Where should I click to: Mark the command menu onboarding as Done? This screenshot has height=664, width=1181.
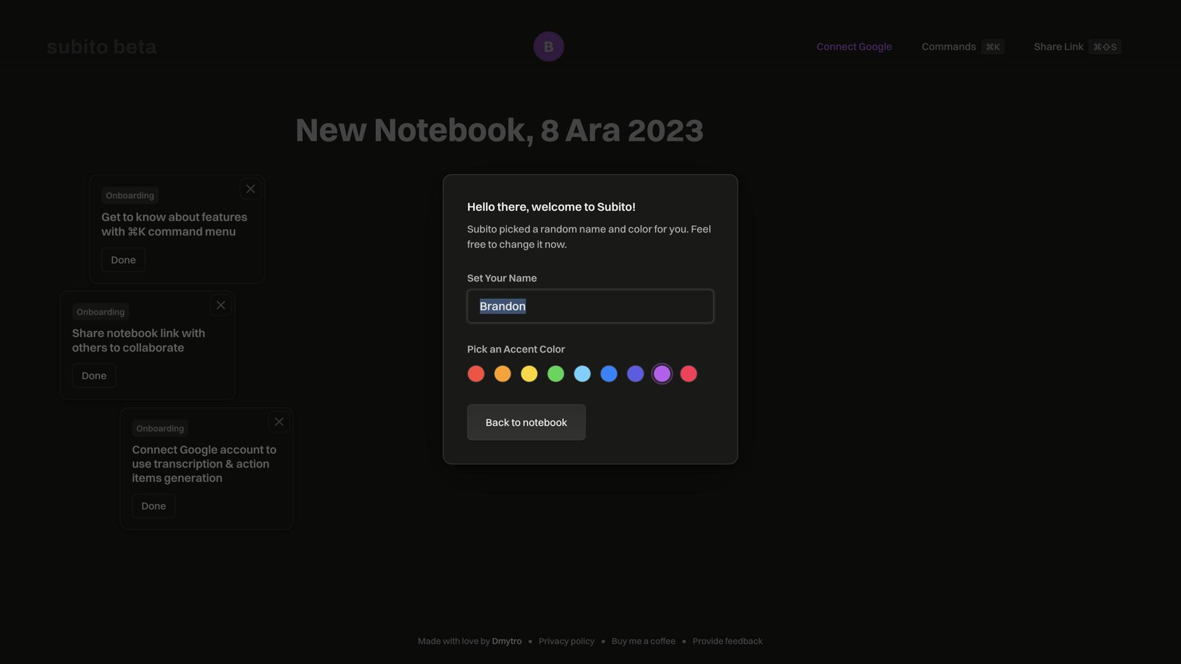(123, 260)
